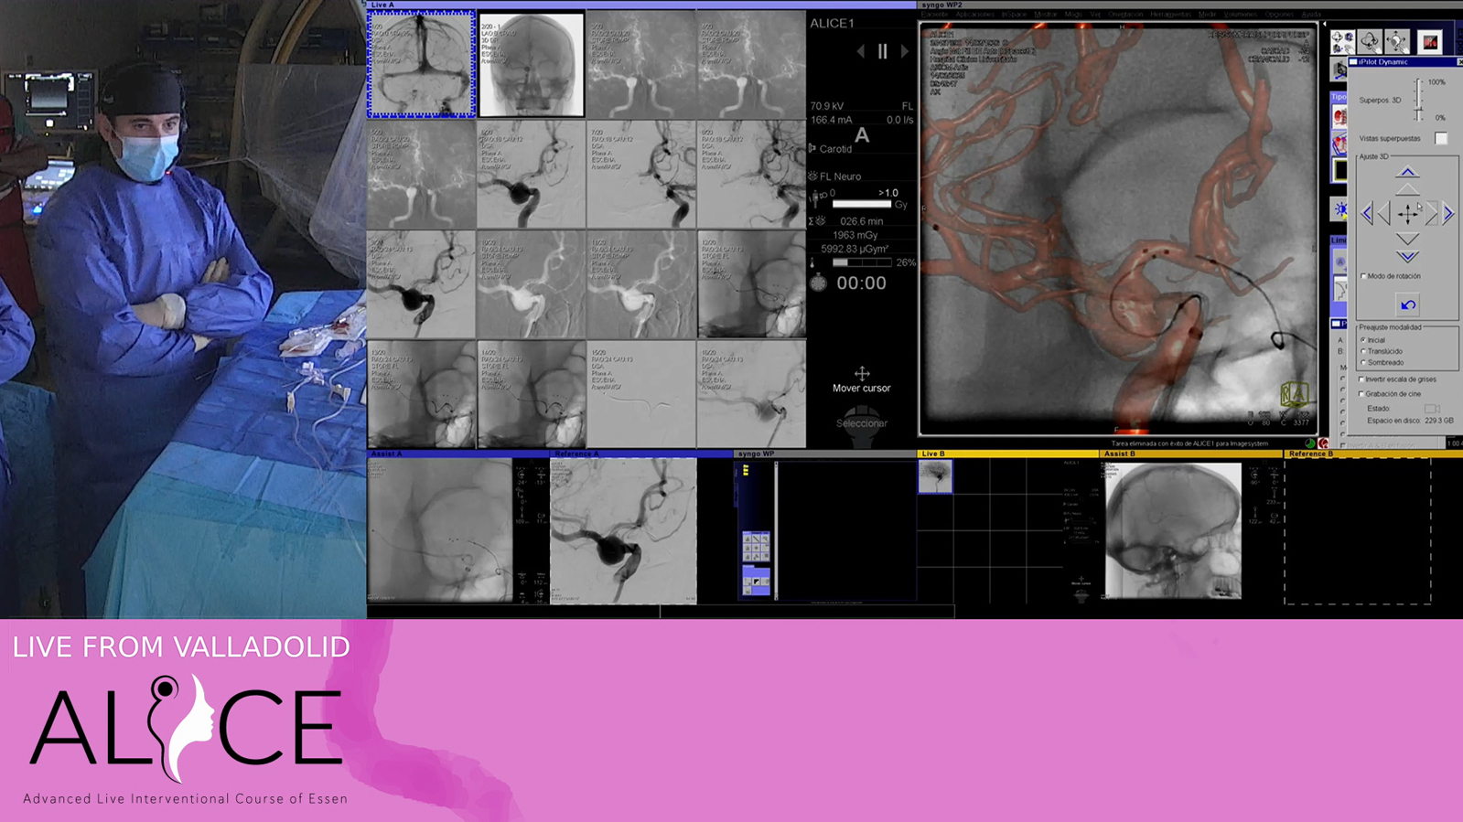Click the bottom blue down chevron
1463x822 pixels.
(x=1407, y=257)
